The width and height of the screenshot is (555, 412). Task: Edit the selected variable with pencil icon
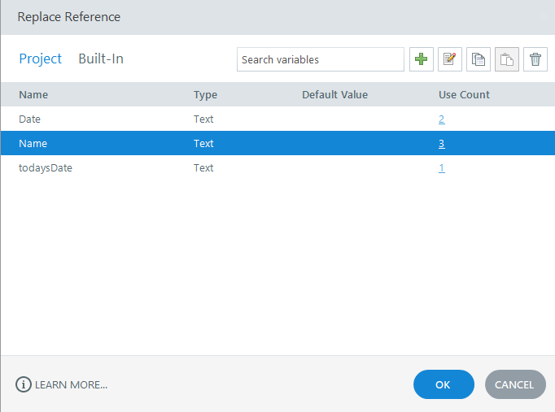coord(449,59)
